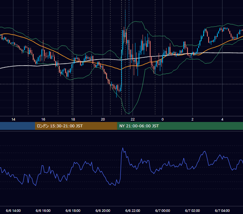Click the 0 hour label on upper axis
243x214 pixels.
(163, 119)
